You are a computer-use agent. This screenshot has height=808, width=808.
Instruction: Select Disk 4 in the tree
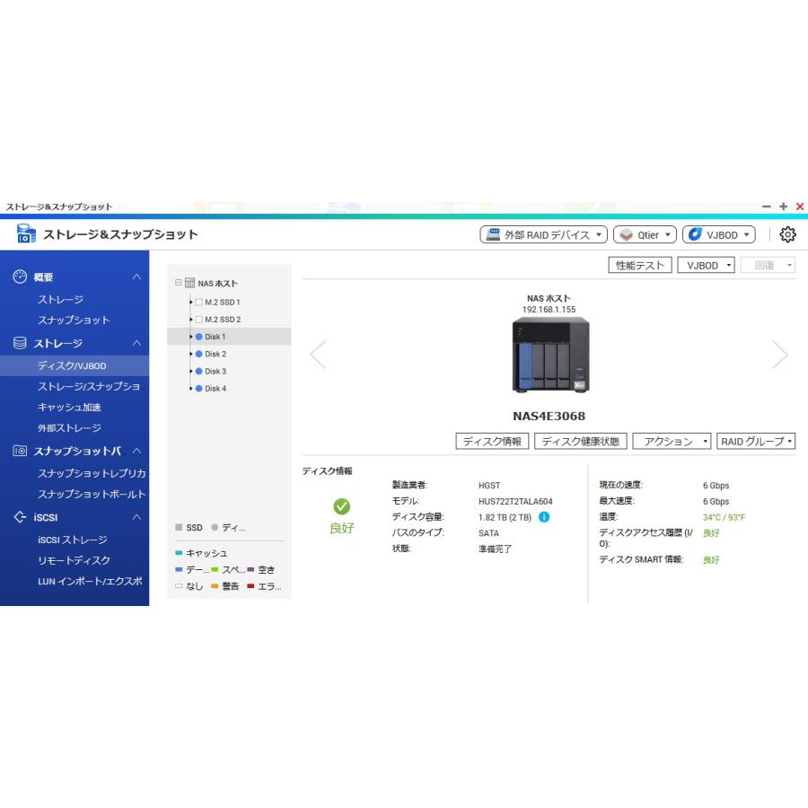click(215, 389)
